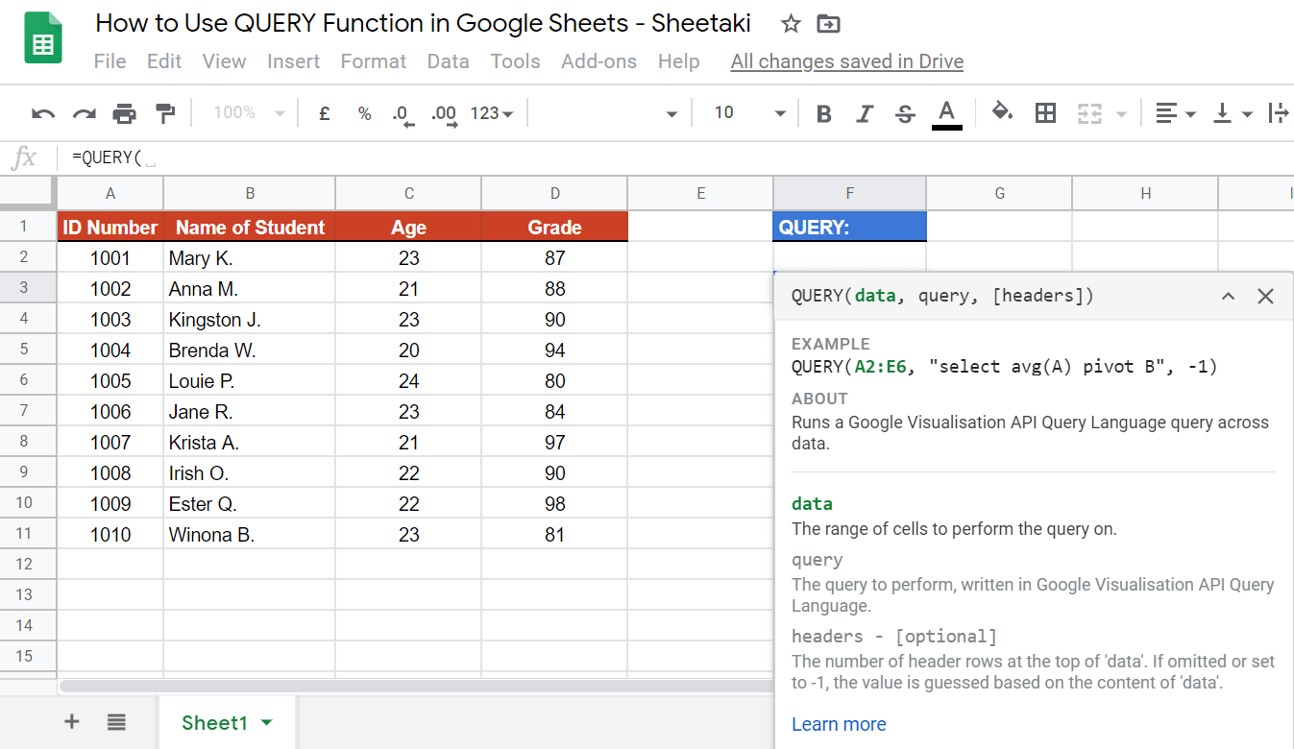Click the Redo arrow icon
The height and width of the screenshot is (749, 1294).
pos(85,113)
